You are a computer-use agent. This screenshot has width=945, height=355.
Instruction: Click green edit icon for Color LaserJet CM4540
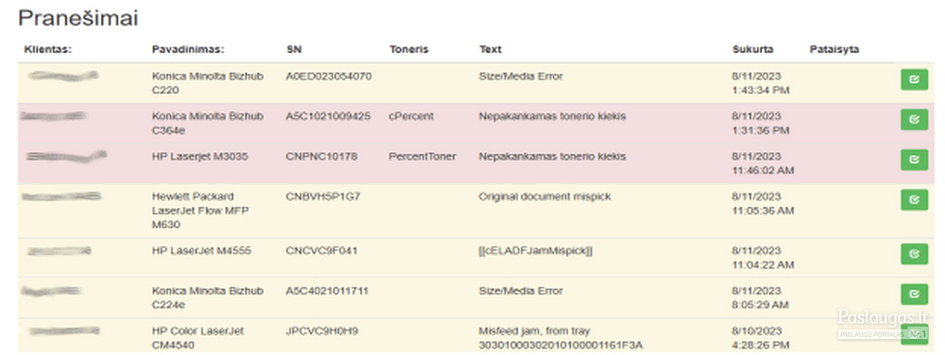coord(914,334)
